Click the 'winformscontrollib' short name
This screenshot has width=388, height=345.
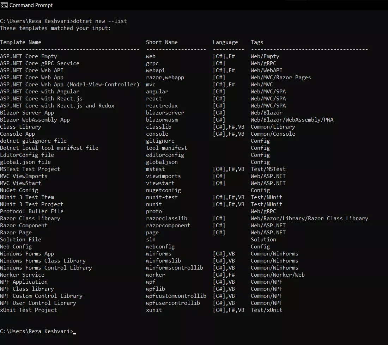coord(175,267)
